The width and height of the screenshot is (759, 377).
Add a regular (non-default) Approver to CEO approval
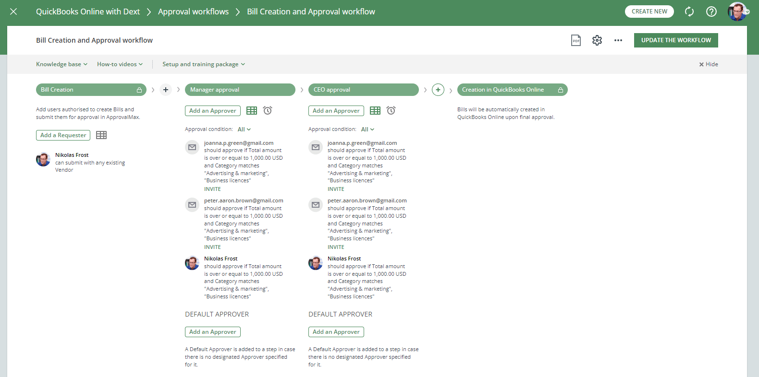point(336,111)
